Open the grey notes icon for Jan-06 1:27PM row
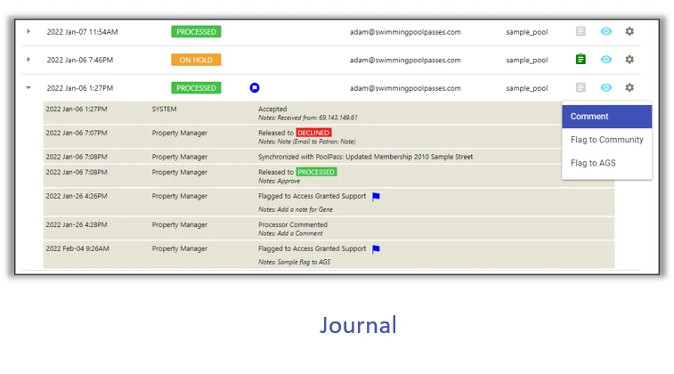Screen dimensions: 674x374 [x=581, y=87]
